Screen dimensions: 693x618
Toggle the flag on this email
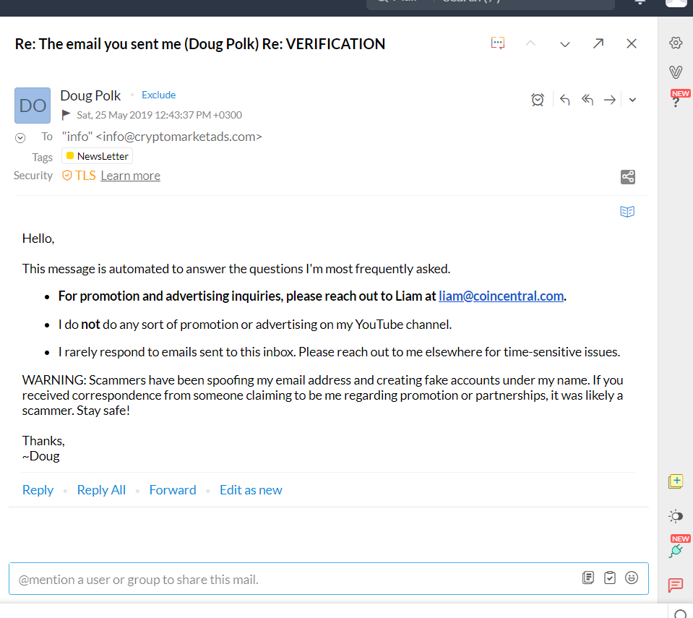tap(66, 115)
